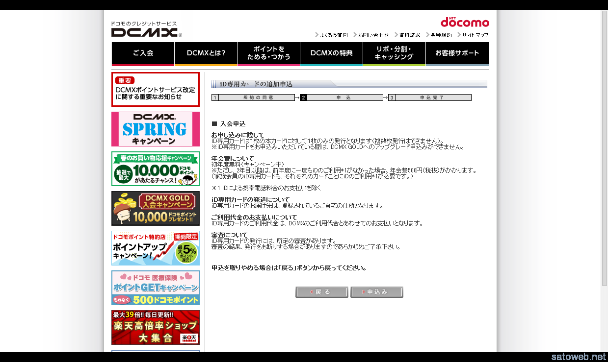
Task: Select the リボ・分割・キャッシング tab
Action: pos(394,53)
